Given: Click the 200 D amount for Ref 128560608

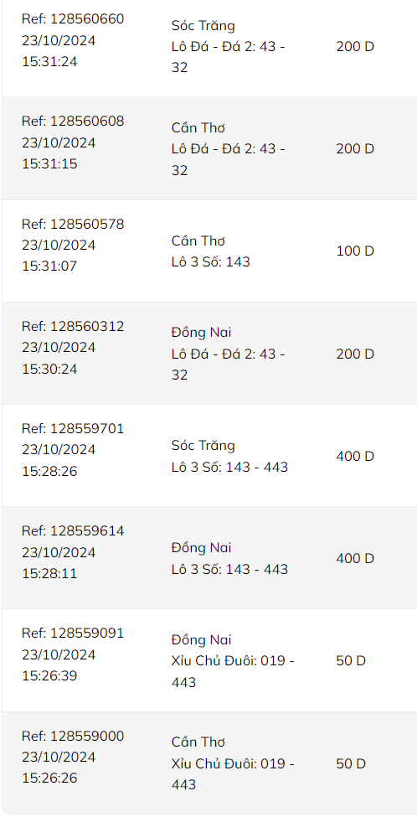Looking at the screenshot, I should (355, 148).
